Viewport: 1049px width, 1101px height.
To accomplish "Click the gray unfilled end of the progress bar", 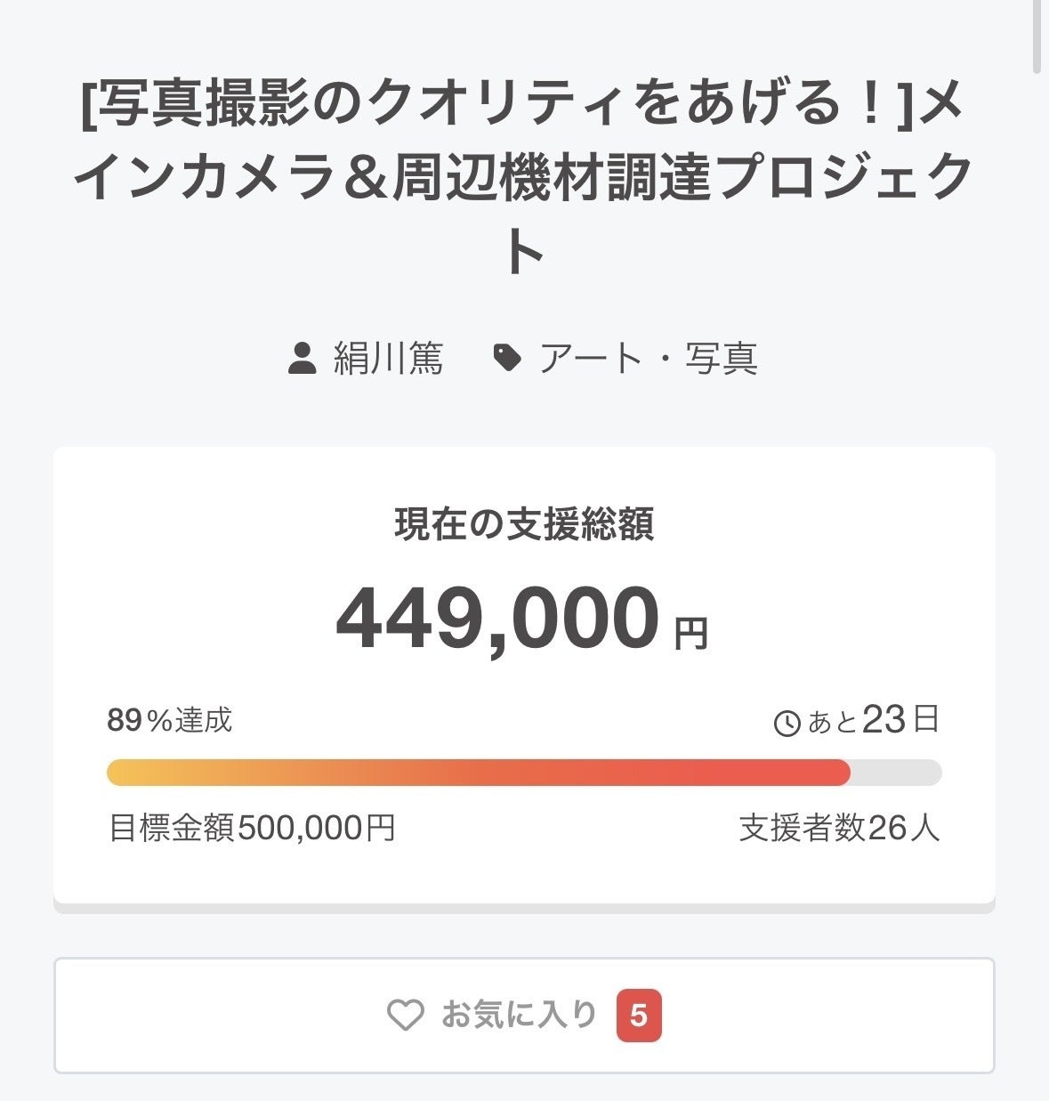I will coord(897,773).
